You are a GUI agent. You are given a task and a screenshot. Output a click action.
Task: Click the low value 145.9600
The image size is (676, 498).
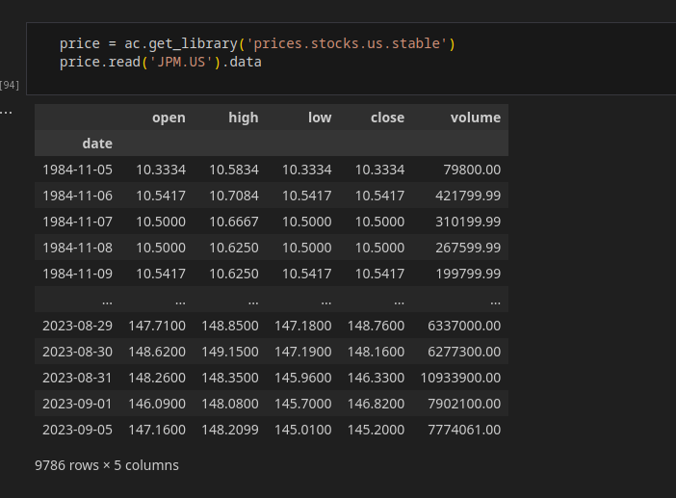[303, 378]
